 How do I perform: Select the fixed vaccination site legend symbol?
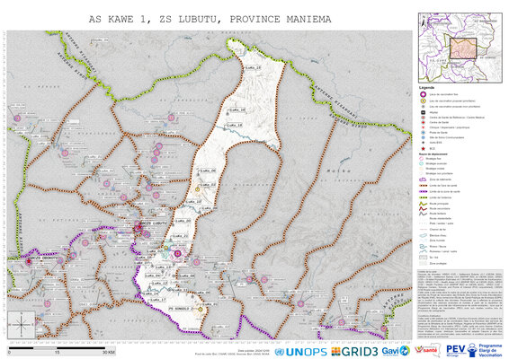pyautogui.click(x=423, y=94)
